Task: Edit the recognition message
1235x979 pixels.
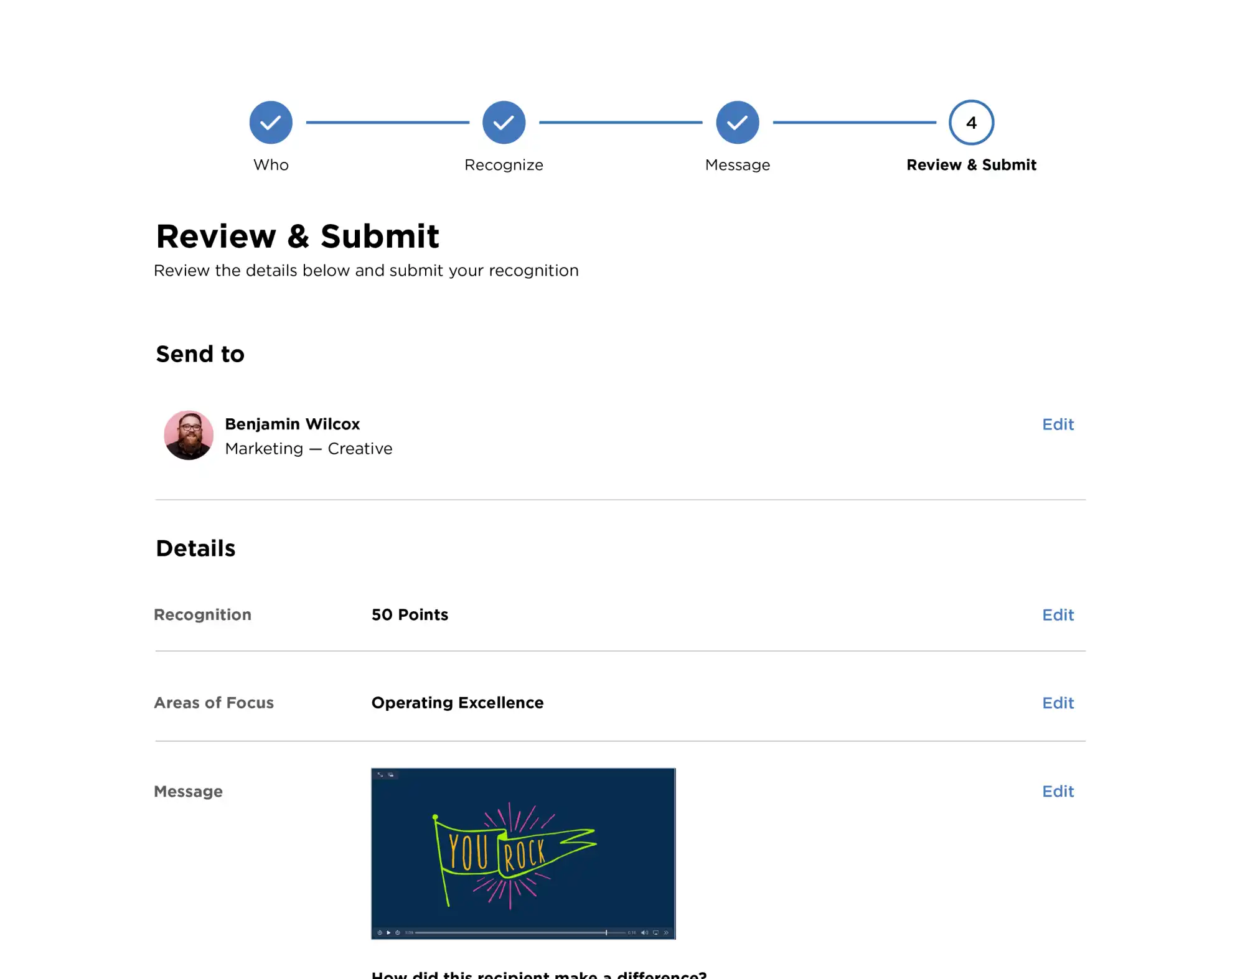Action: point(1058,791)
